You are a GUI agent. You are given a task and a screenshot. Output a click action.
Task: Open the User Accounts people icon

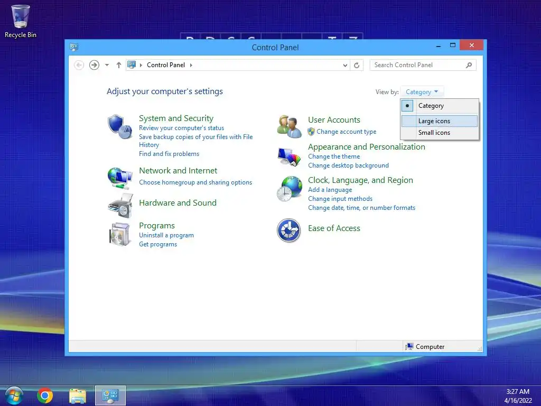coord(289,126)
